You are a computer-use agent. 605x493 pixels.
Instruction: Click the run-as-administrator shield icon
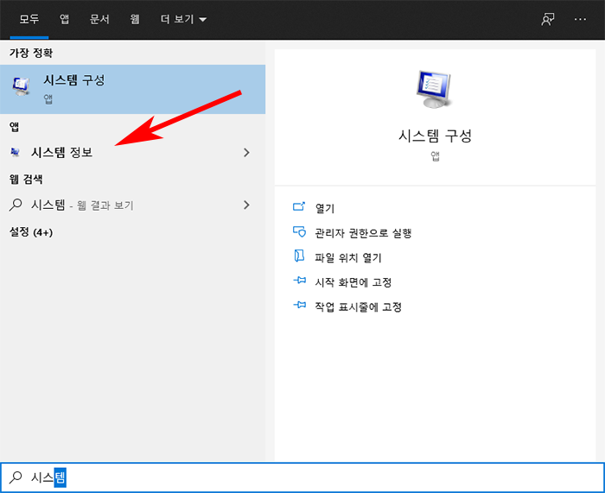[x=299, y=231]
